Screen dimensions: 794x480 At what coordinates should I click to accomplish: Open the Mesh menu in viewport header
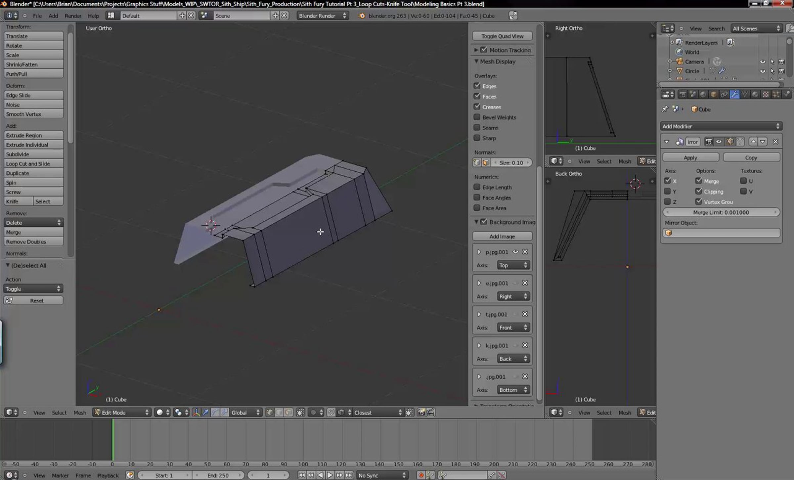[80, 413]
